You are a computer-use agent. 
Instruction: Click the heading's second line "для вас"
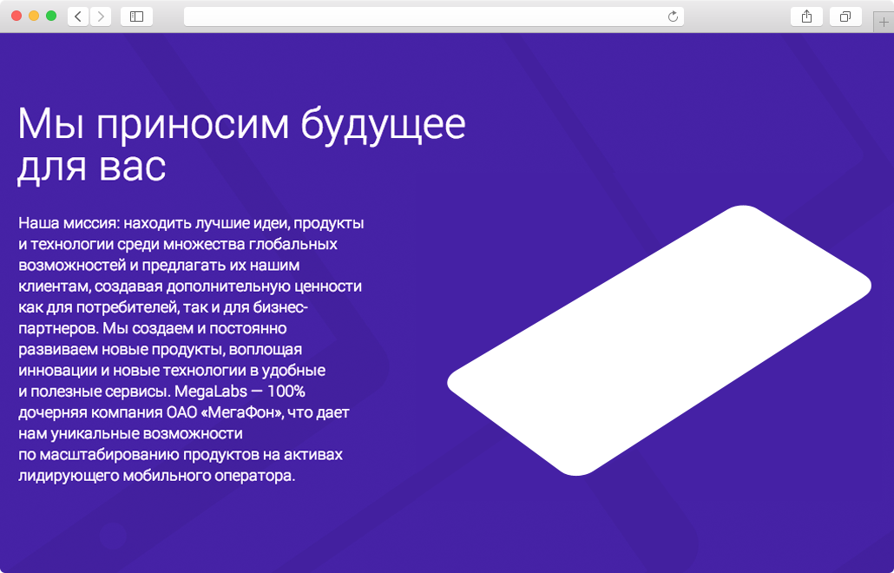(x=91, y=167)
